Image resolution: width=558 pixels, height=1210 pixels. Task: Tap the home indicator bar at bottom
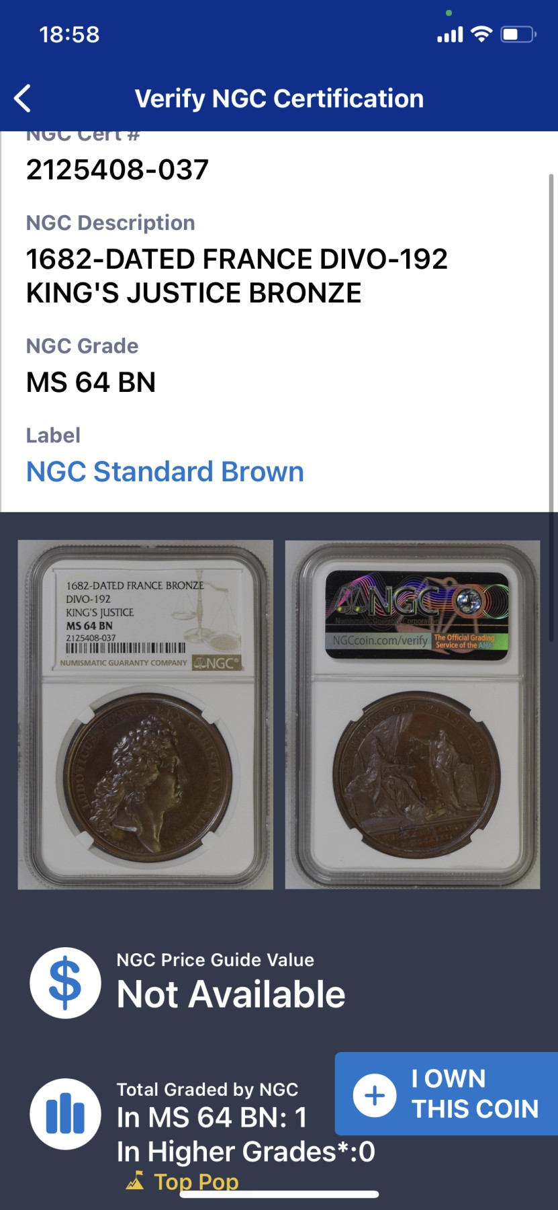pos(279,1195)
